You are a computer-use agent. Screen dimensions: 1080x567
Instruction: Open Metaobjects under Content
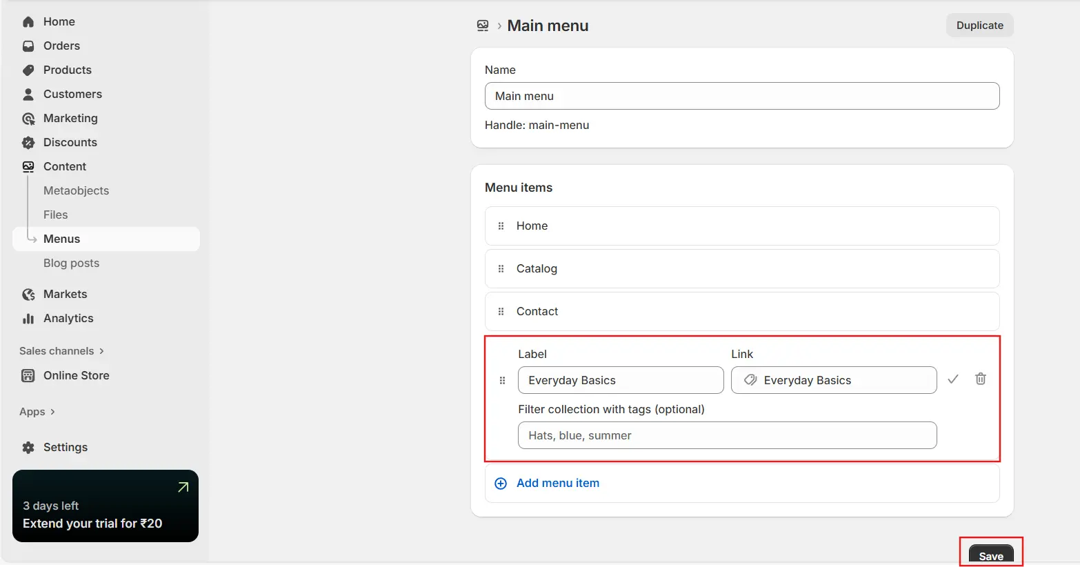point(76,190)
